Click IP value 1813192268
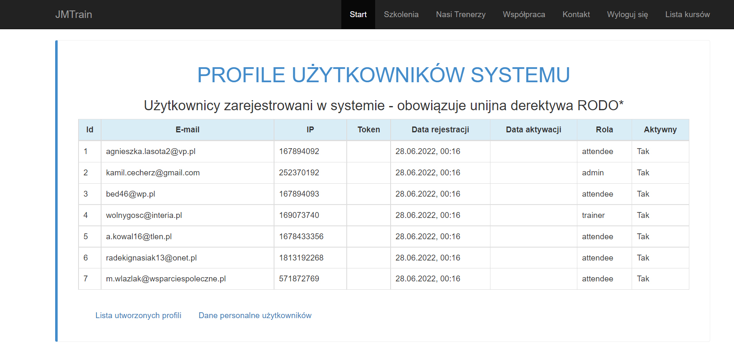The height and width of the screenshot is (344, 734). (x=301, y=258)
